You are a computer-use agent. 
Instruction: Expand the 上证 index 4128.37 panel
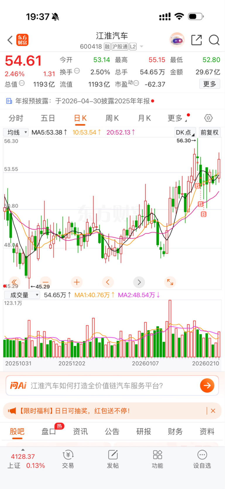pos(26,459)
